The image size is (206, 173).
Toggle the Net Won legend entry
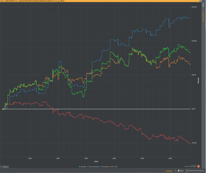[x=83, y=167]
